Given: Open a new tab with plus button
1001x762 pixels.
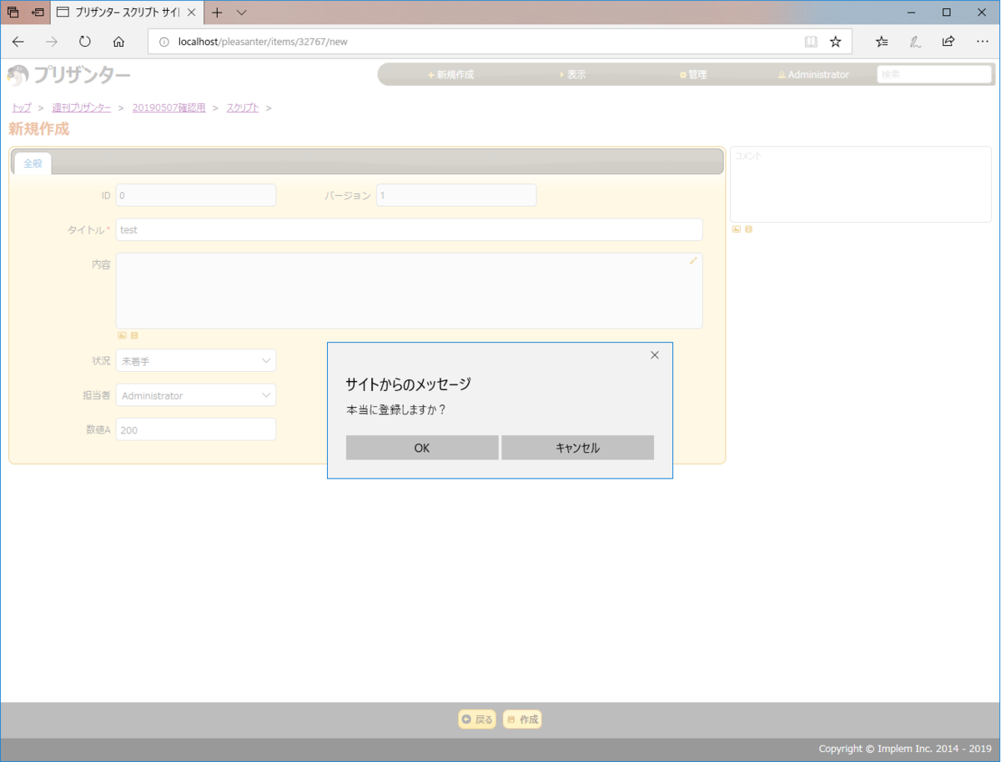Looking at the screenshot, I should [217, 13].
